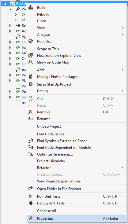This screenshot has height=224, width=128.
Task: Collapse the selected project node in the tree
Action: tap(5, 4)
